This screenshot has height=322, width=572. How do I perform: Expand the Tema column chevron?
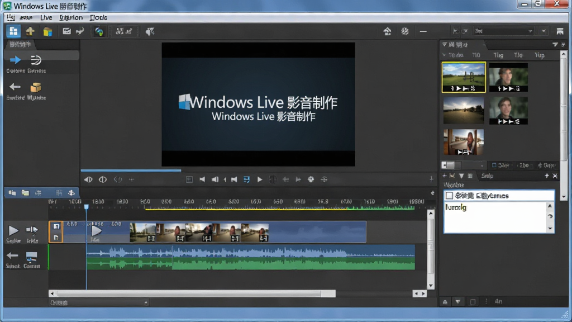coord(444,55)
